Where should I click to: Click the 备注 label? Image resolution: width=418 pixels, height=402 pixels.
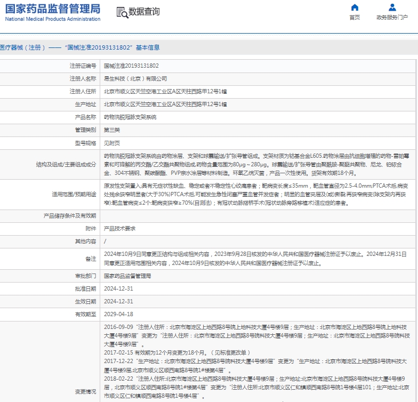point(91,259)
